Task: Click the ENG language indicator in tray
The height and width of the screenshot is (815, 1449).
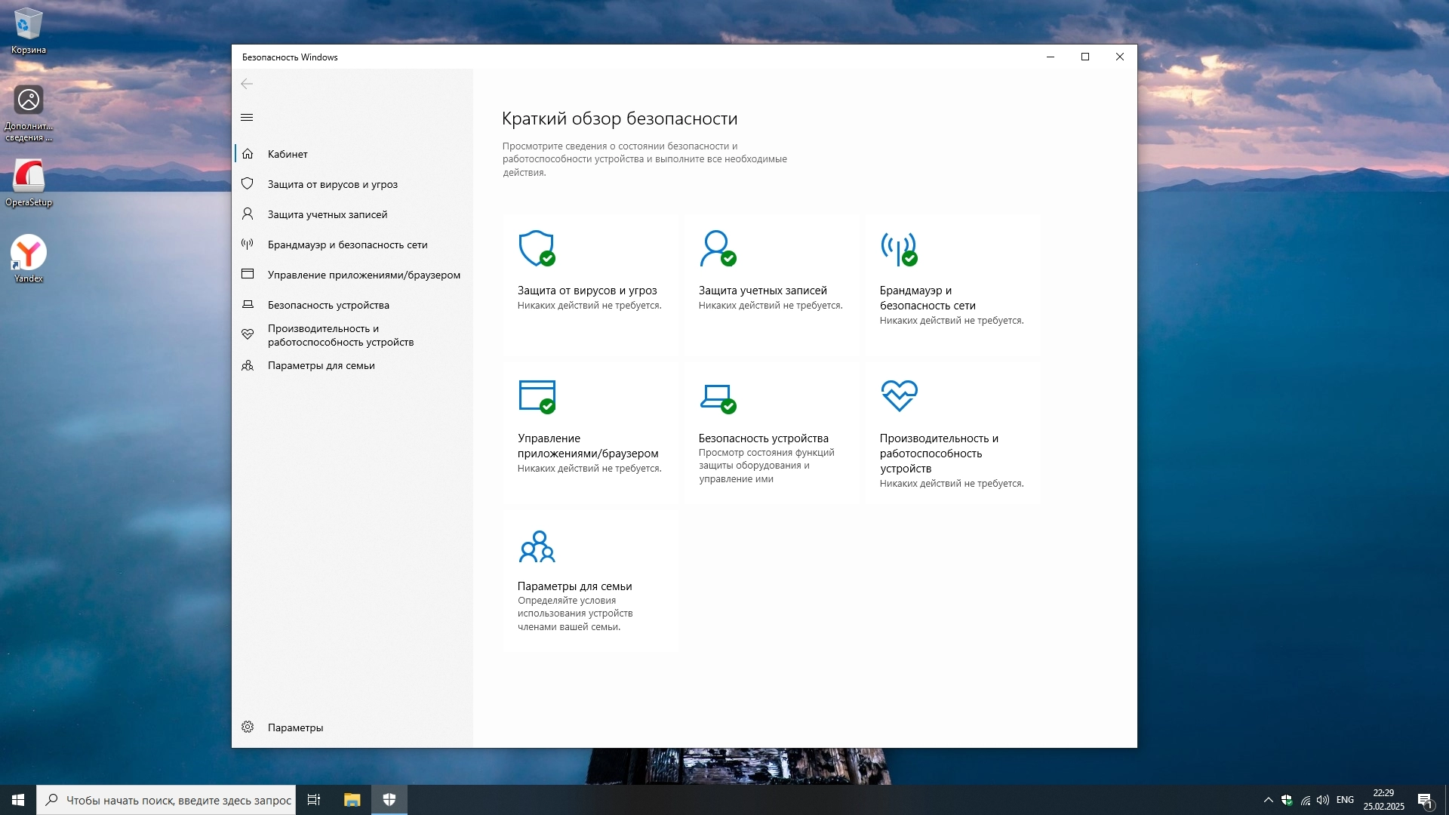Action: [1345, 800]
